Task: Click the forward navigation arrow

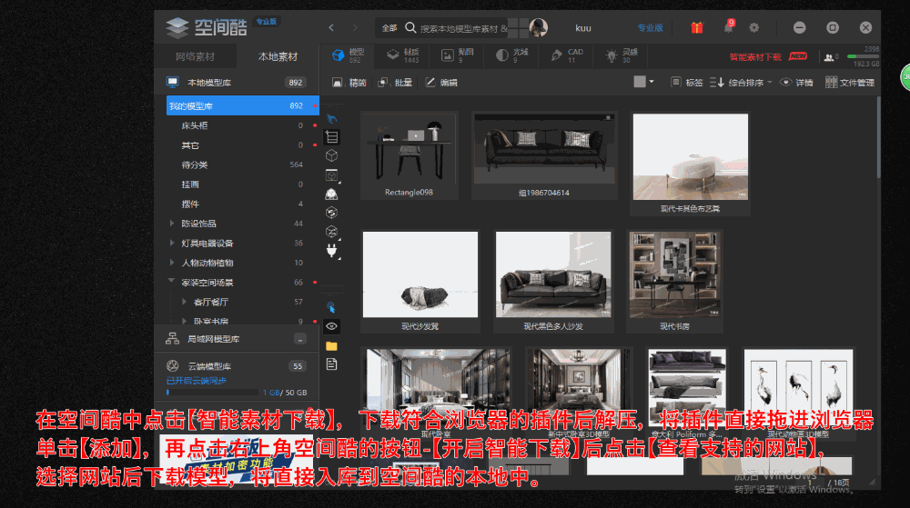Action: 355,27
